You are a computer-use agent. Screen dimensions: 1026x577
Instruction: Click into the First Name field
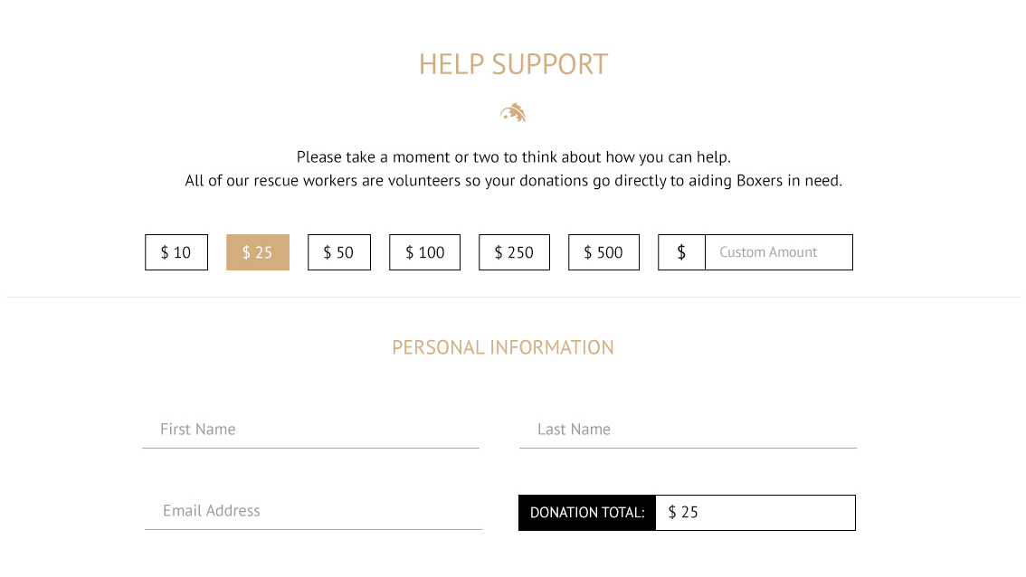[310, 430]
